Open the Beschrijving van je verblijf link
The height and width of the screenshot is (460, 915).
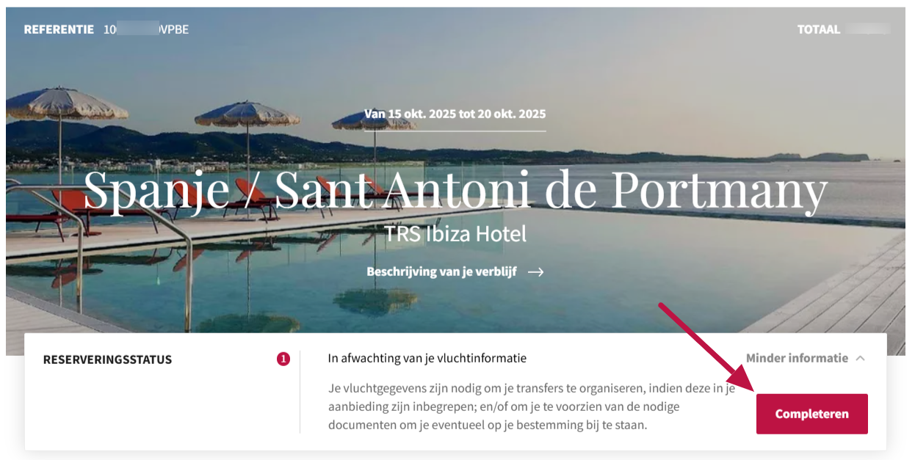click(x=441, y=271)
